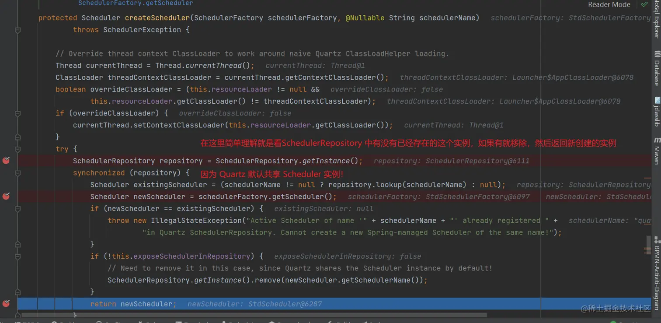Open the BPMN-Activiti-Diagram tool window
661x323 pixels.
click(x=657, y=274)
